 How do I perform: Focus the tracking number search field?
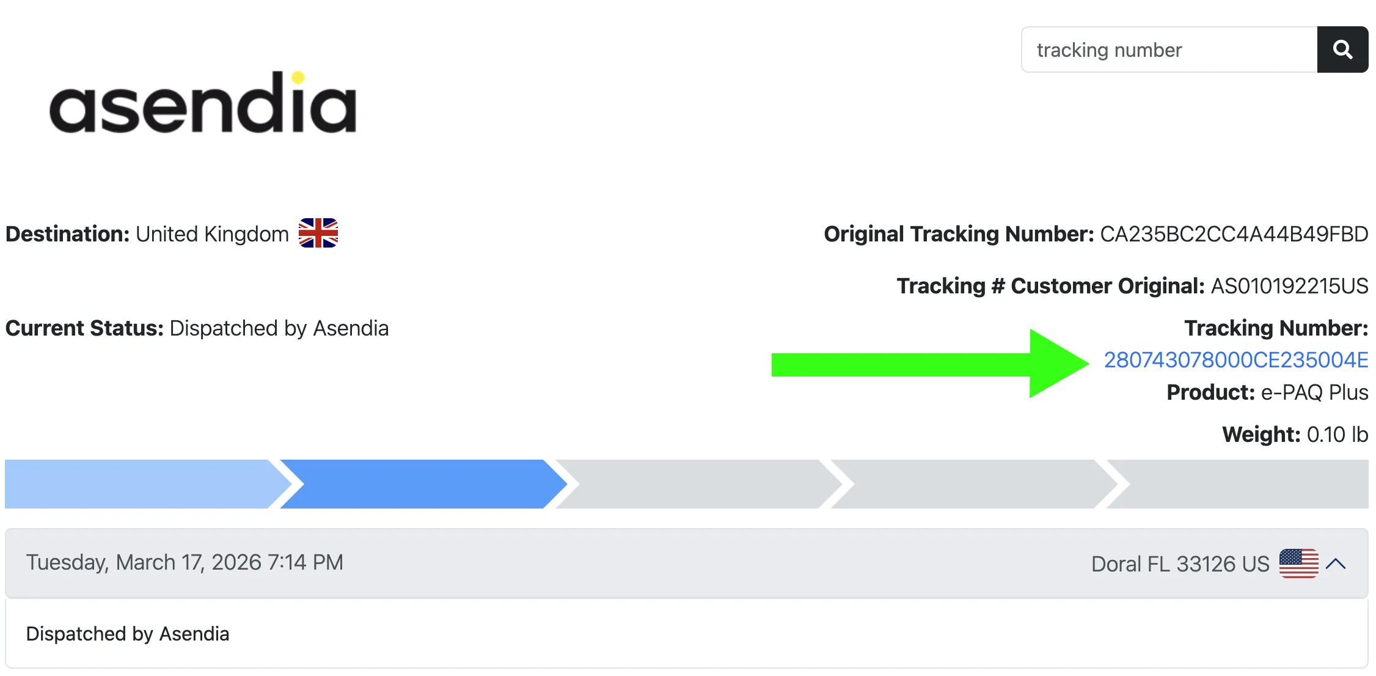click(x=1169, y=50)
